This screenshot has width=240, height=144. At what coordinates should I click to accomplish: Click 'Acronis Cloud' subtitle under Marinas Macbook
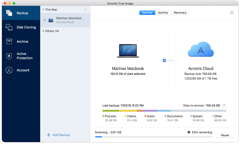(65, 22)
